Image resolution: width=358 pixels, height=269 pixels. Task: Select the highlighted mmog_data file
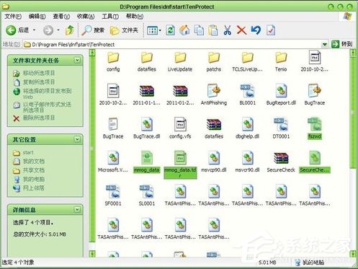[147, 162]
